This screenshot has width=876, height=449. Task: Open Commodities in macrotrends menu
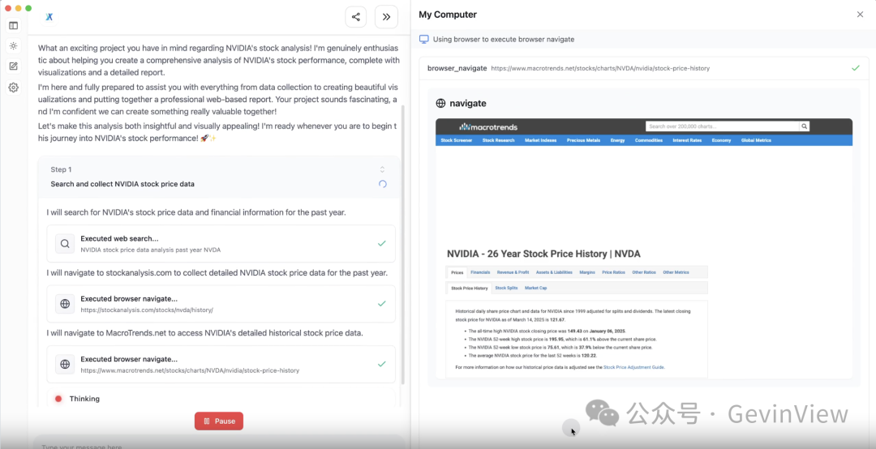coord(649,140)
